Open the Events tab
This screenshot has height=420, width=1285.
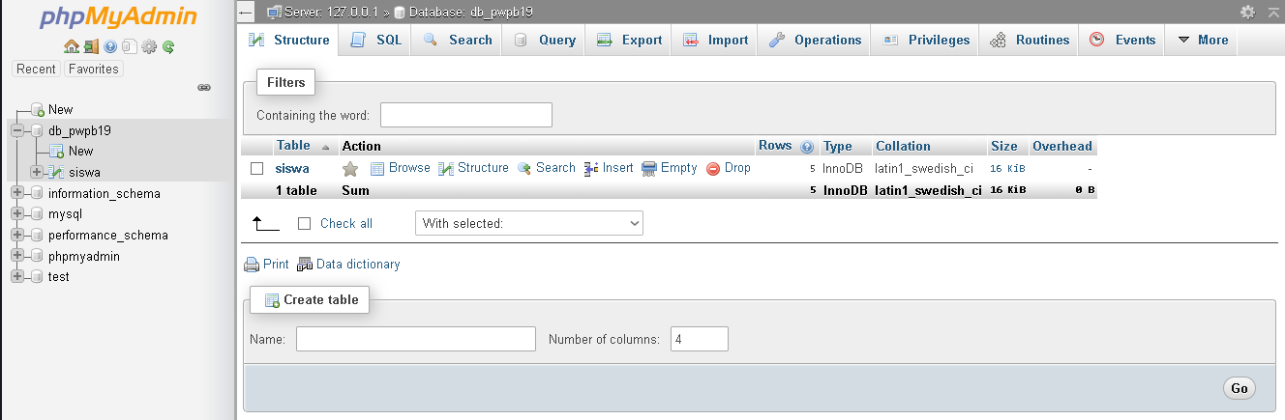(1122, 41)
